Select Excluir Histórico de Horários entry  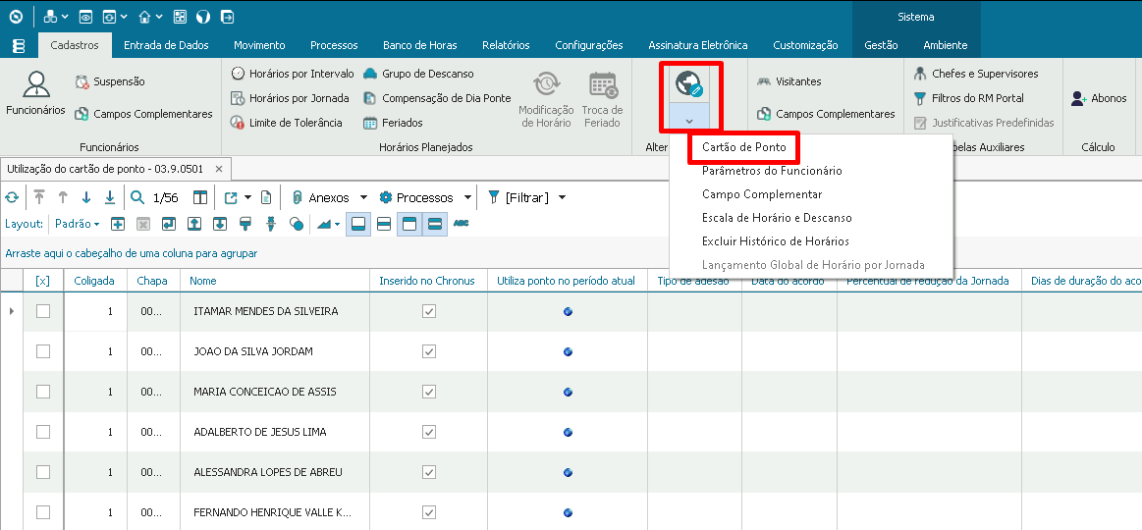775,241
